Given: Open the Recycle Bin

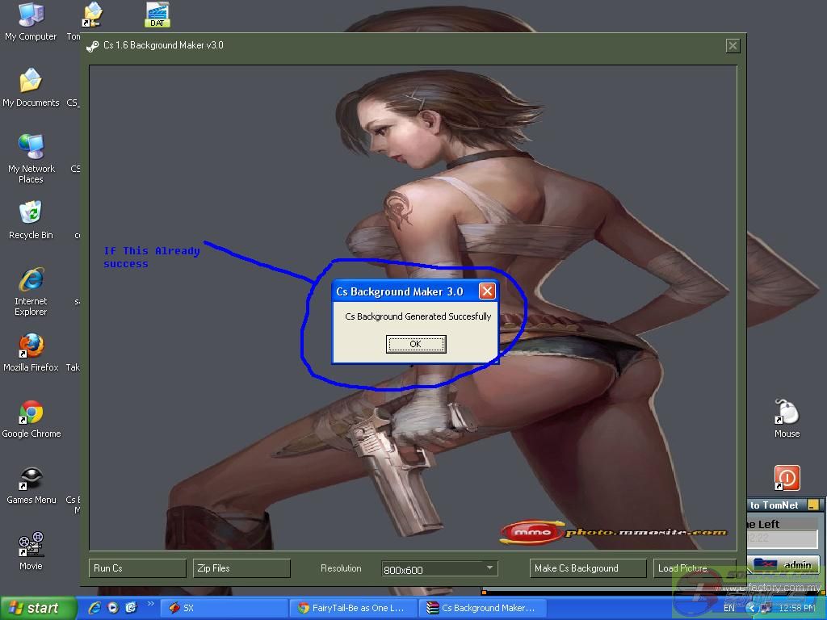Looking at the screenshot, I should [31, 215].
